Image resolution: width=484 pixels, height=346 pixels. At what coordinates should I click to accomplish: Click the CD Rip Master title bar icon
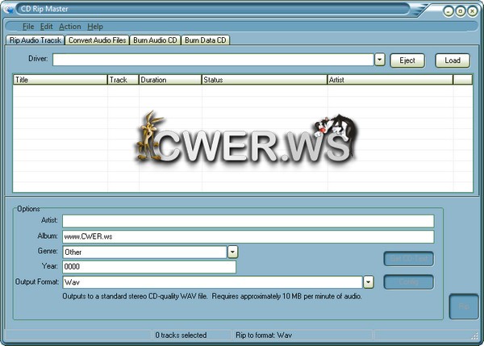point(8,9)
